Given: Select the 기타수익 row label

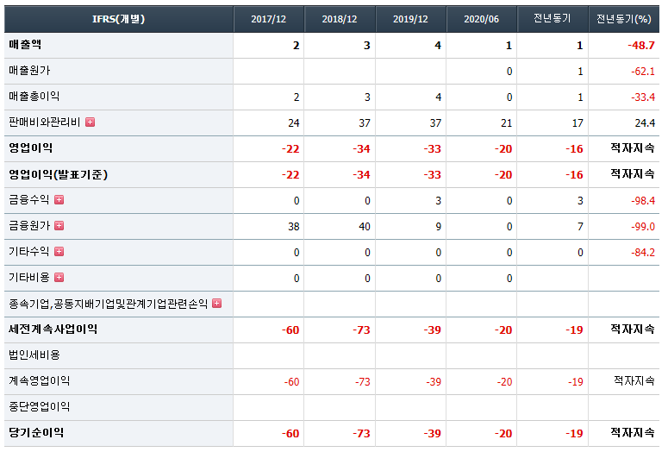Looking at the screenshot, I should click(29, 252).
